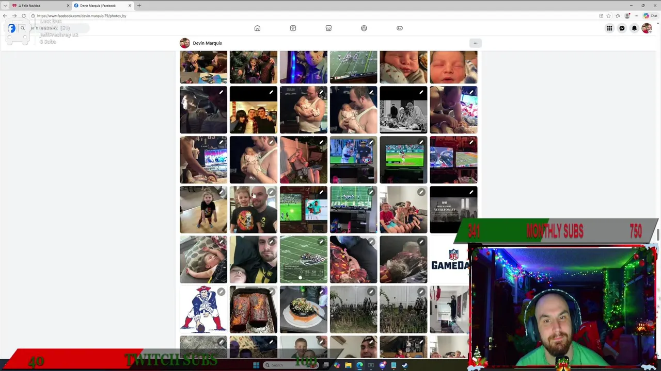Edit pencil on toddler sleeping on polka-dot pillow
This screenshot has height=371, width=661.
tap(221, 242)
